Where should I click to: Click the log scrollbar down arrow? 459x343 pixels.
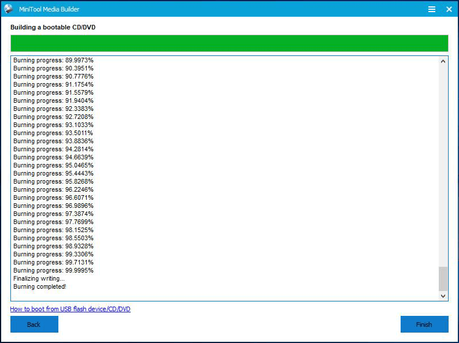click(443, 296)
